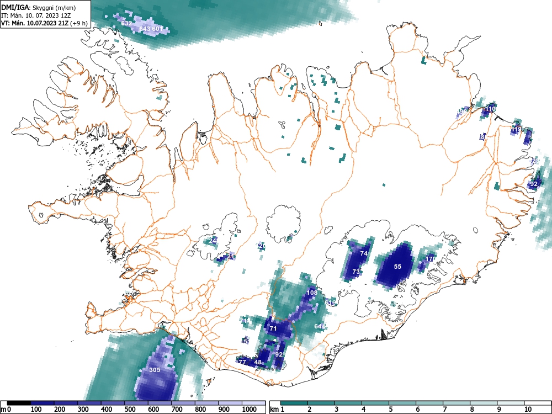Click the 305 value in the sea fog patch

pos(155,370)
